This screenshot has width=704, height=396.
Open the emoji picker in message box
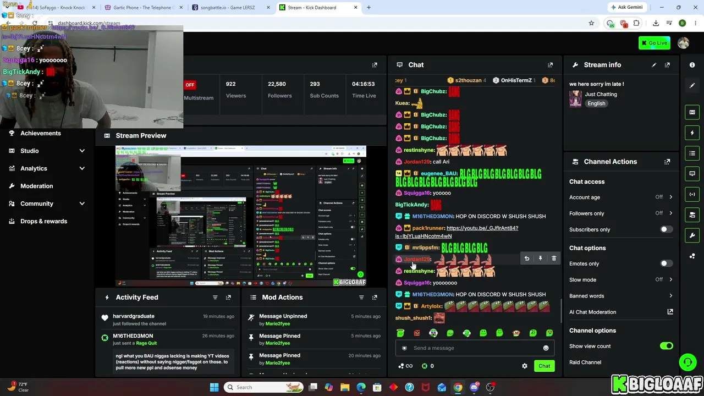546,348
